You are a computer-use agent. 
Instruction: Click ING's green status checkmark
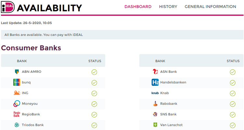(94, 93)
